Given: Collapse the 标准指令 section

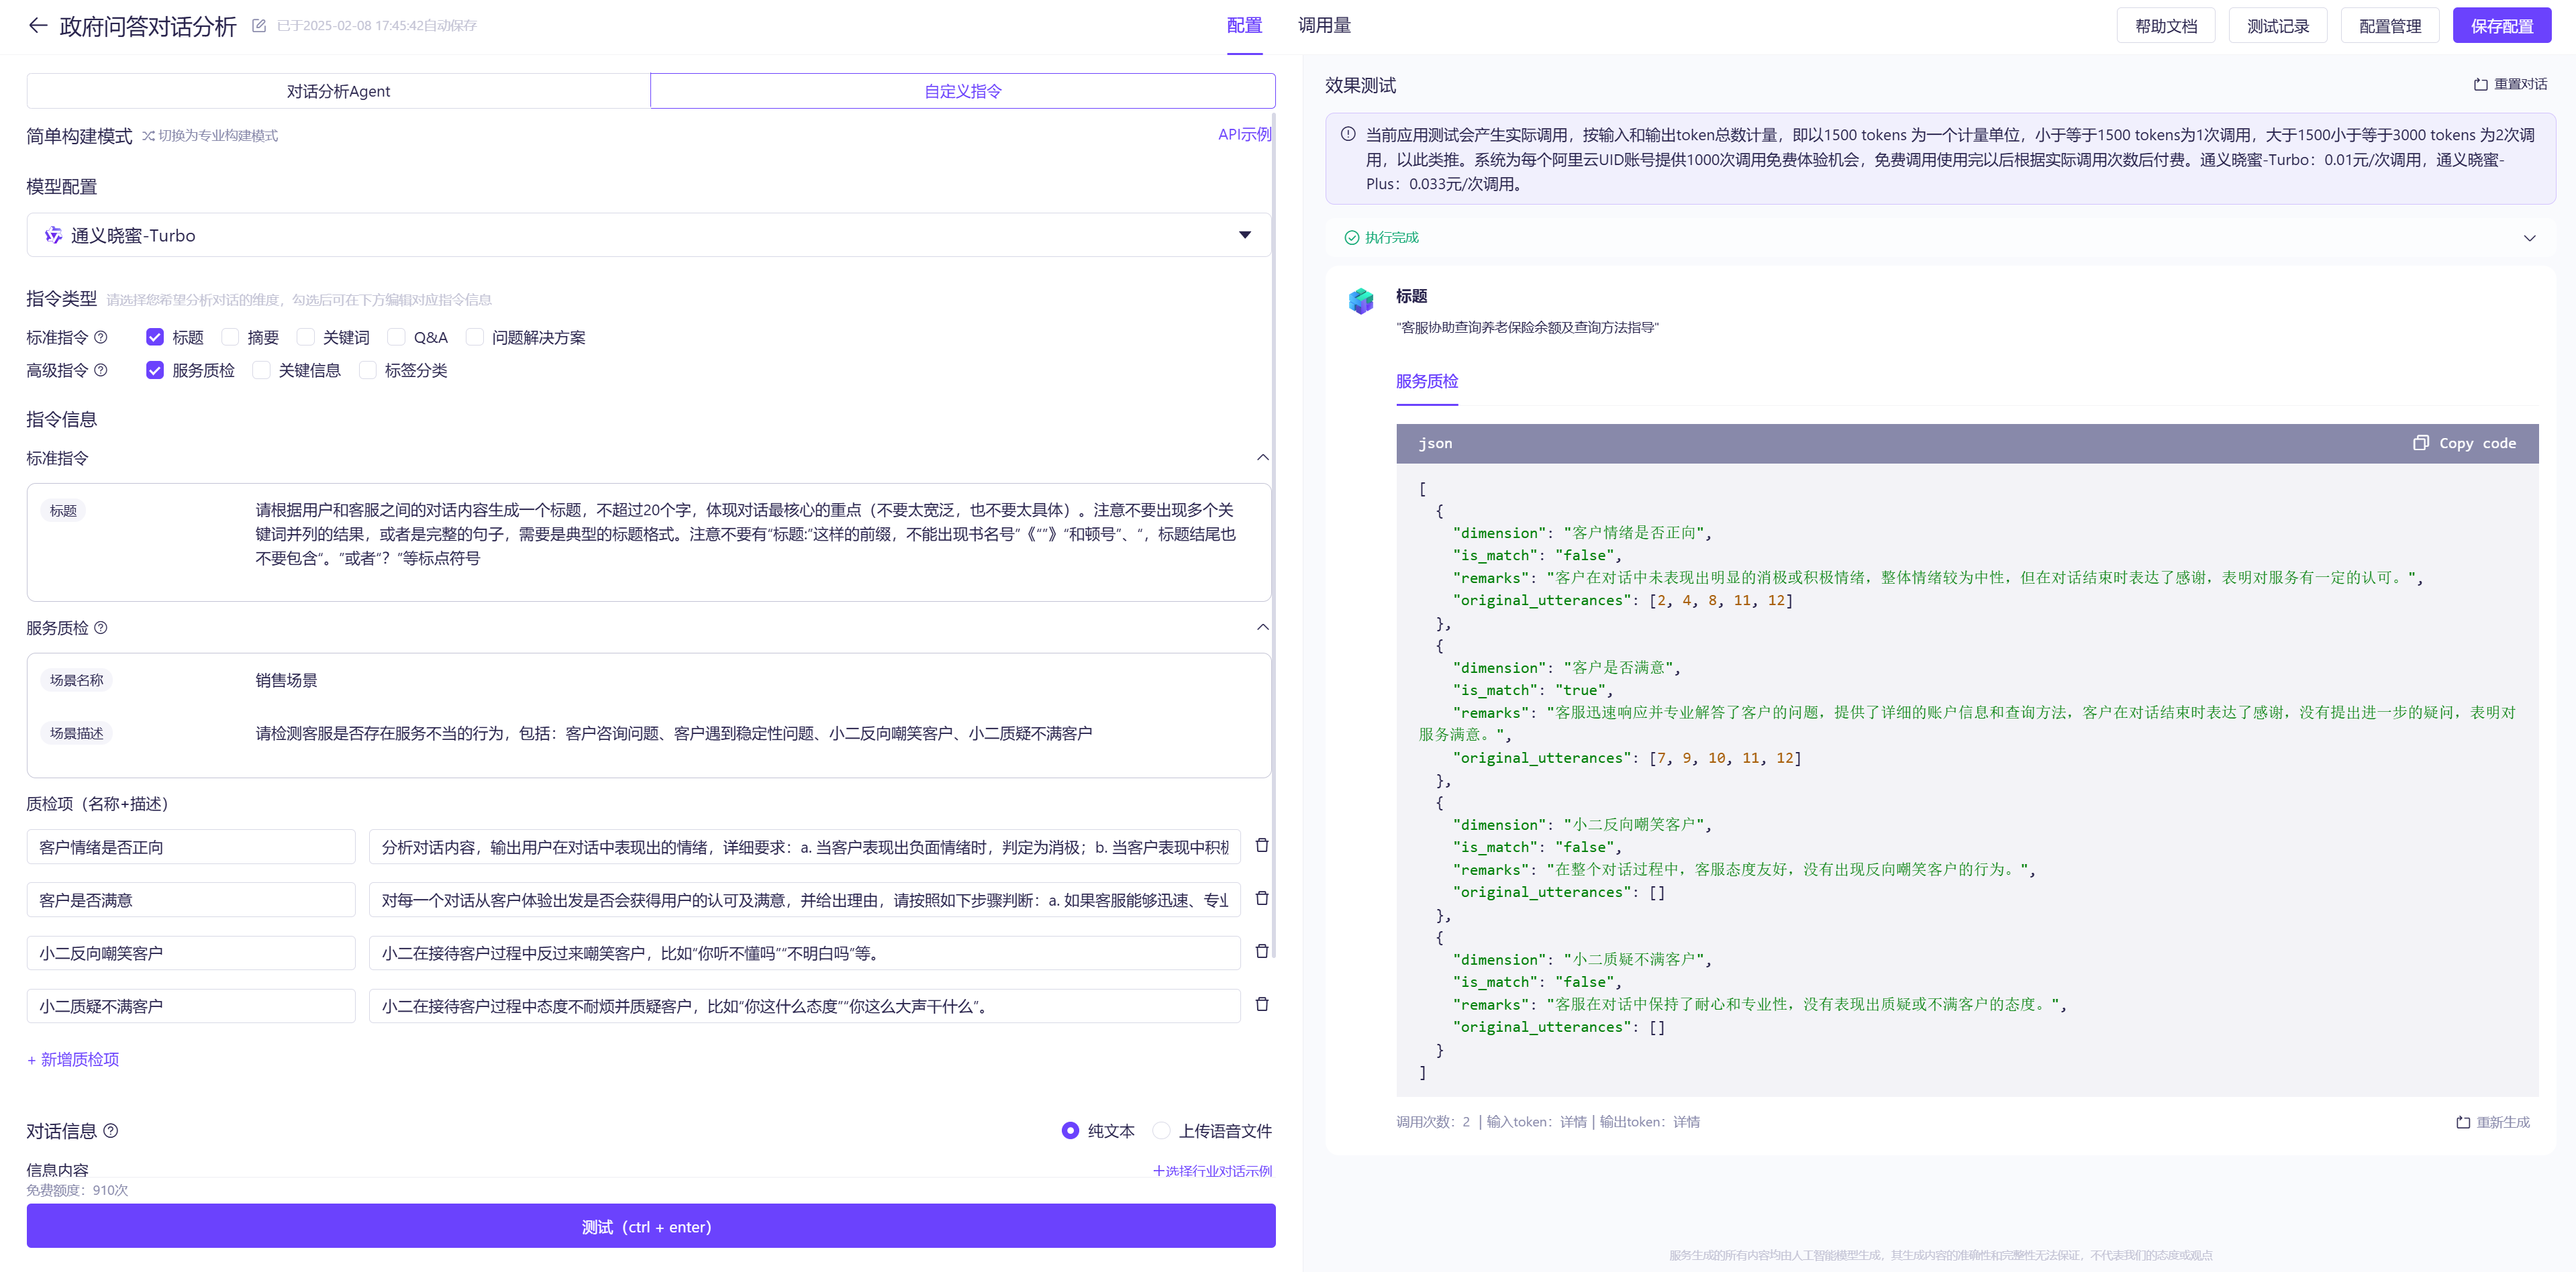Looking at the screenshot, I should pos(1262,458).
